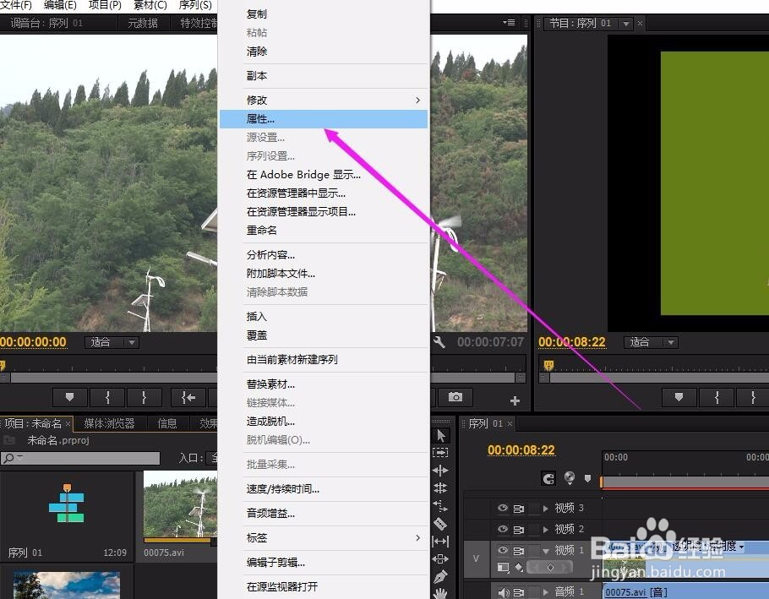Choose 重命名 from context menu
769x599 pixels.
coord(324,230)
